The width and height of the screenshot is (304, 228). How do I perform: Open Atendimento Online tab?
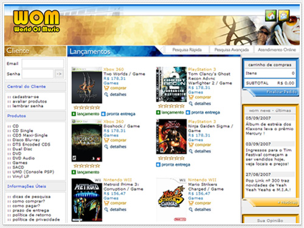pos(277,50)
